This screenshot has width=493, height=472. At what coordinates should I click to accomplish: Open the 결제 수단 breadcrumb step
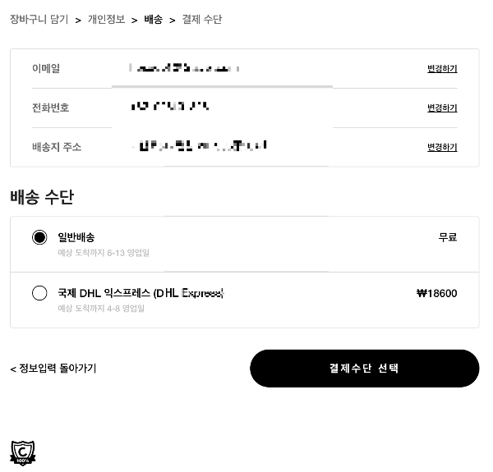(202, 20)
